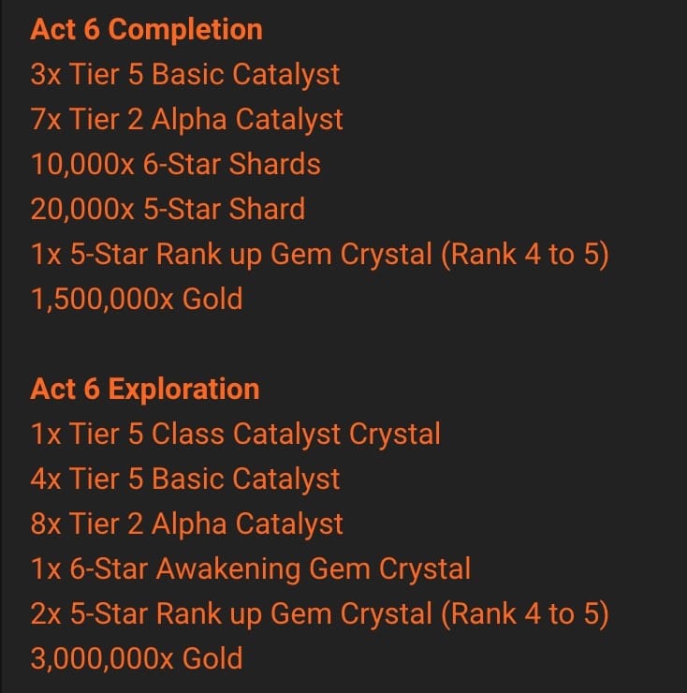Click the 7x Tier 2 Alpha Catalyst reward
The height and width of the screenshot is (693, 687).
[187, 119]
